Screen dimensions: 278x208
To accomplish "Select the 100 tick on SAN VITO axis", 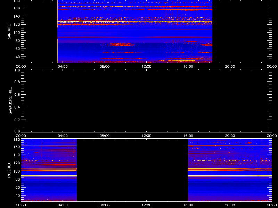I will [x=17, y=33].
